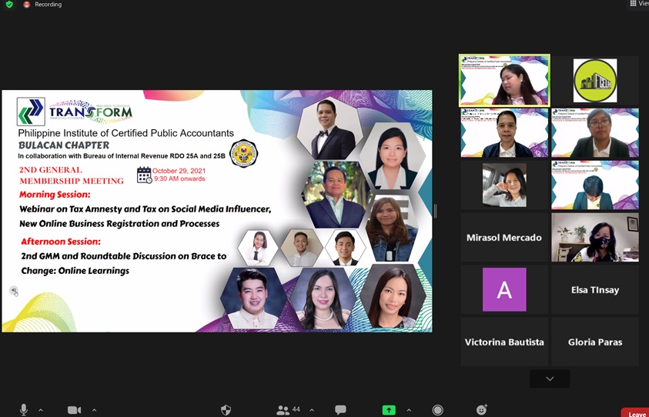Click the red Leave button
This screenshot has width=649, height=417.
(635, 413)
